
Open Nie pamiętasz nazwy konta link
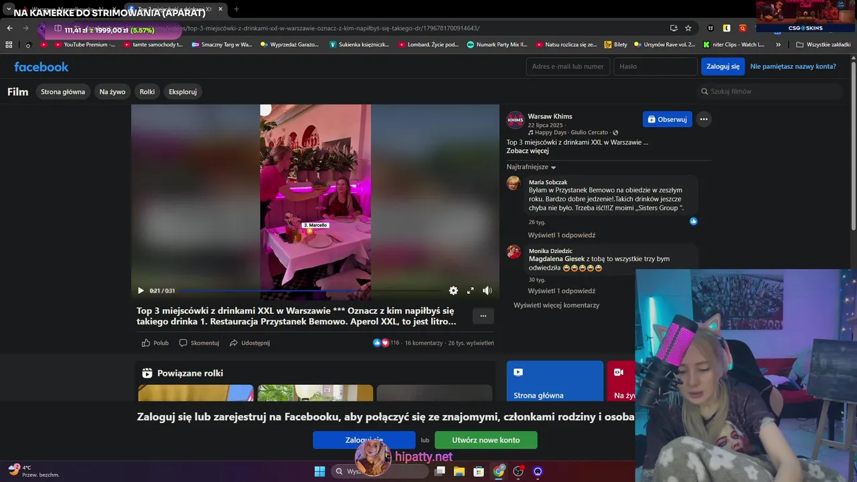tap(793, 66)
